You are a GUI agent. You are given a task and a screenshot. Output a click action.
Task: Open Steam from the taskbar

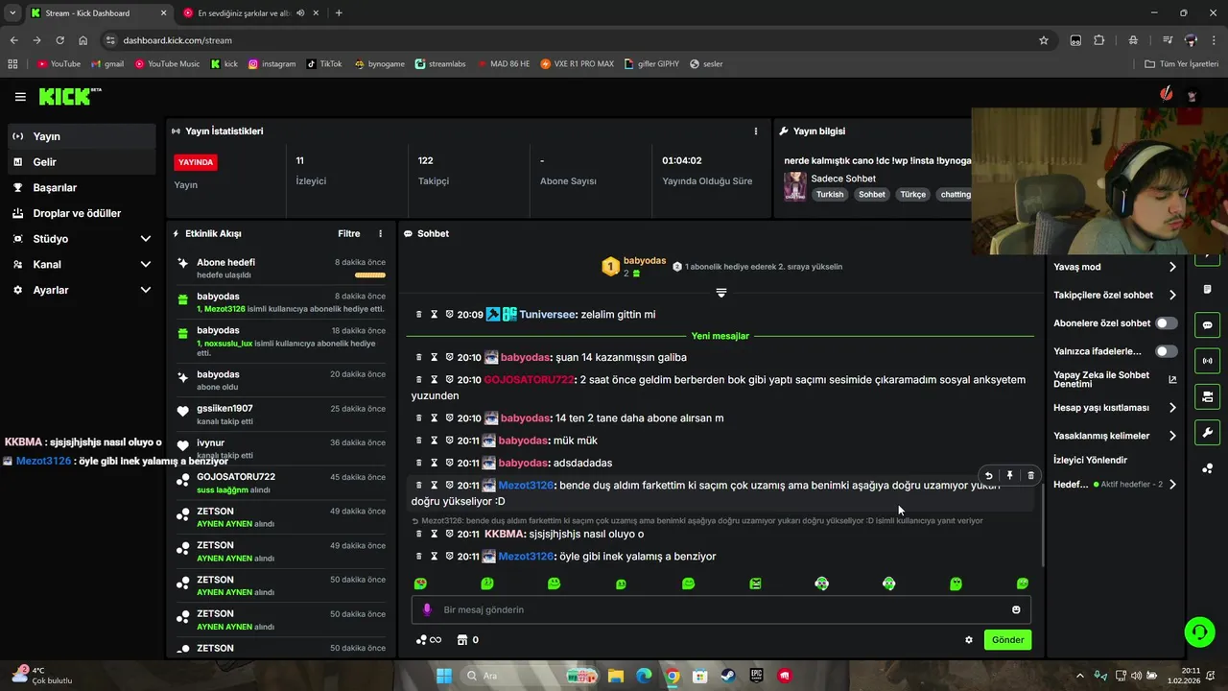coord(728,676)
